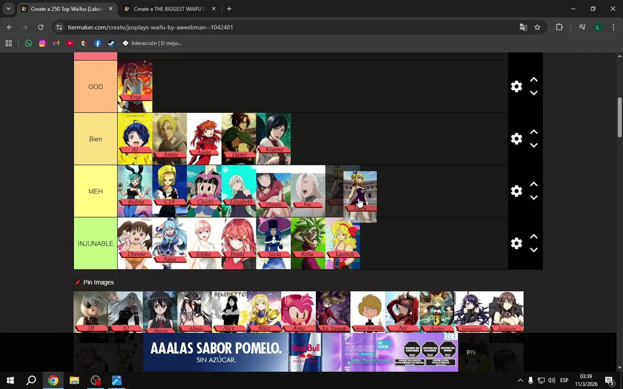Open the Interacción bookmark link

point(152,43)
